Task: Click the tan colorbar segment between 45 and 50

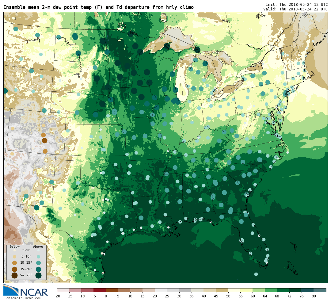Action: (x=222, y=290)
